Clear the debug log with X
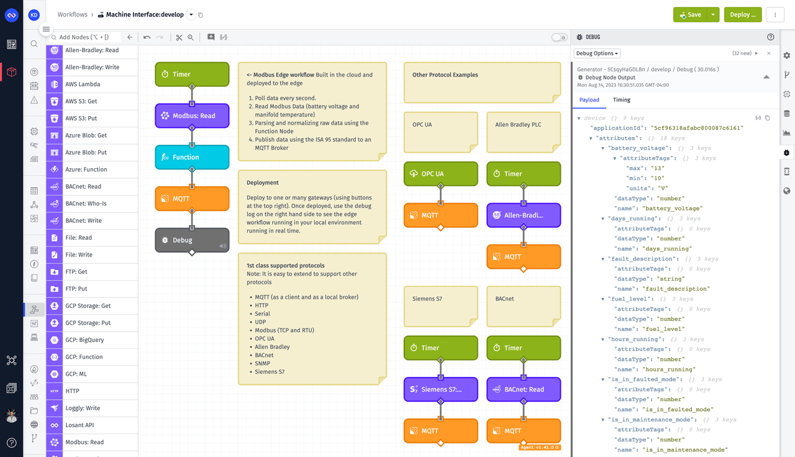 pyautogui.click(x=769, y=53)
